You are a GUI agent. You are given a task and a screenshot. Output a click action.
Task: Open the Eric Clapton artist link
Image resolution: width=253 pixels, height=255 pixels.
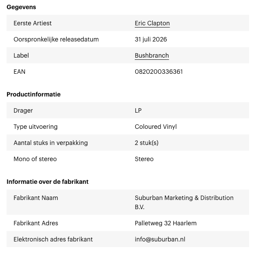pos(152,23)
